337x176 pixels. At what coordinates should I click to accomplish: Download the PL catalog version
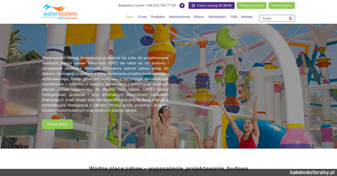coord(220,6)
